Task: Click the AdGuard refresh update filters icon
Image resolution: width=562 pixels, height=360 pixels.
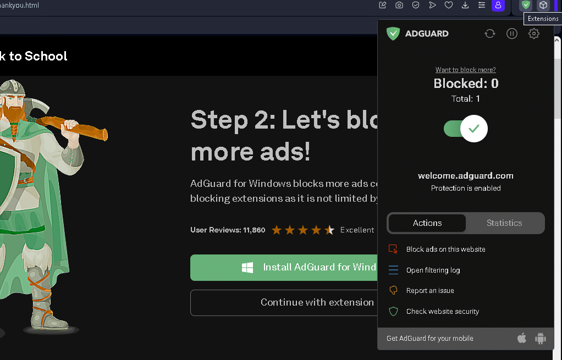Action: (x=490, y=34)
